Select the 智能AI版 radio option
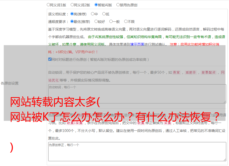 coord(96,5)
